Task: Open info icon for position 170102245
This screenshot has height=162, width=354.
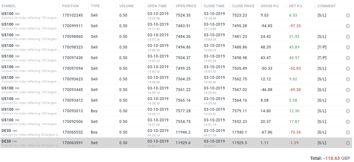Action: coord(348,15)
